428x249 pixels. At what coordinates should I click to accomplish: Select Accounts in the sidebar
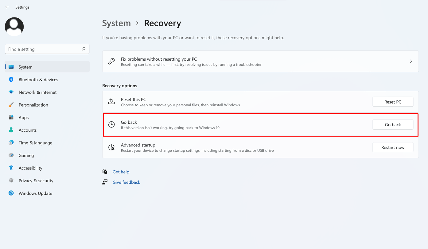pyautogui.click(x=47, y=130)
